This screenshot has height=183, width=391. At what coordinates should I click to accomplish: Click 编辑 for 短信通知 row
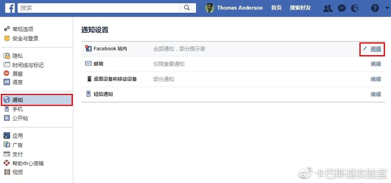click(x=376, y=94)
